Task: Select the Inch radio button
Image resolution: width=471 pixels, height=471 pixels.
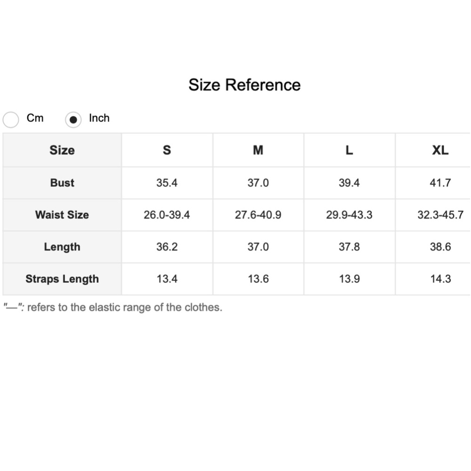Action: tap(73, 120)
